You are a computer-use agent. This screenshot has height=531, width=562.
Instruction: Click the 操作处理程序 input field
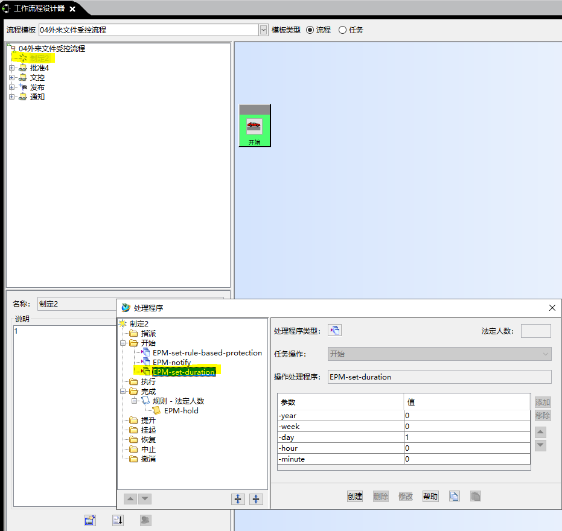click(439, 377)
